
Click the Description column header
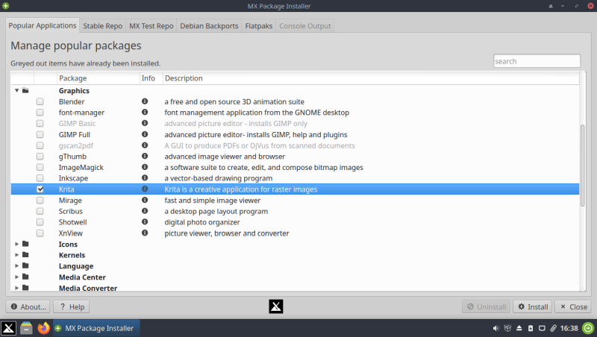tap(371, 78)
